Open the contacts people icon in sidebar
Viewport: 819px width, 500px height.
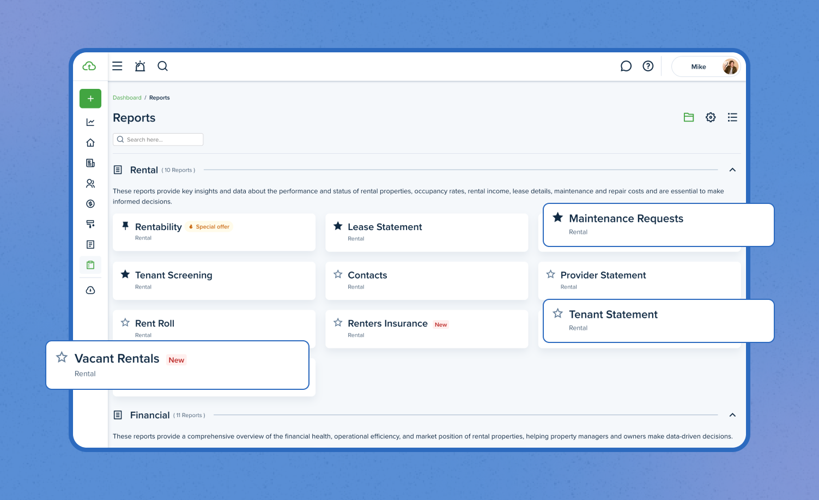pos(90,184)
